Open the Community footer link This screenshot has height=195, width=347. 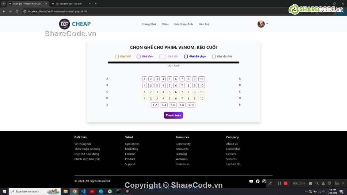click(183, 144)
